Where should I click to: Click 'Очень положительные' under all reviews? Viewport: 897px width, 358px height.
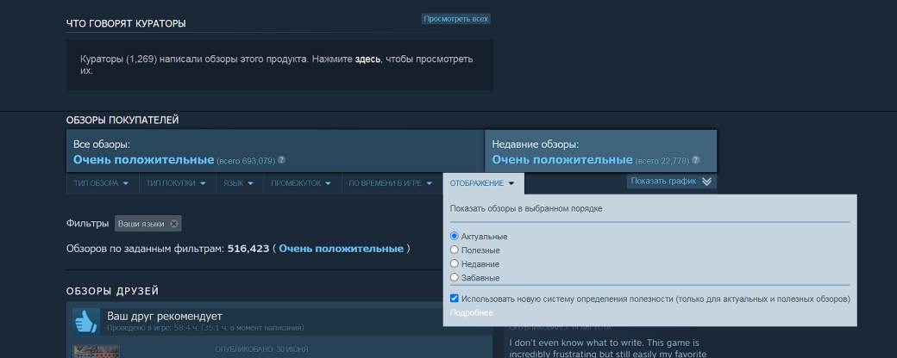point(143,160)
